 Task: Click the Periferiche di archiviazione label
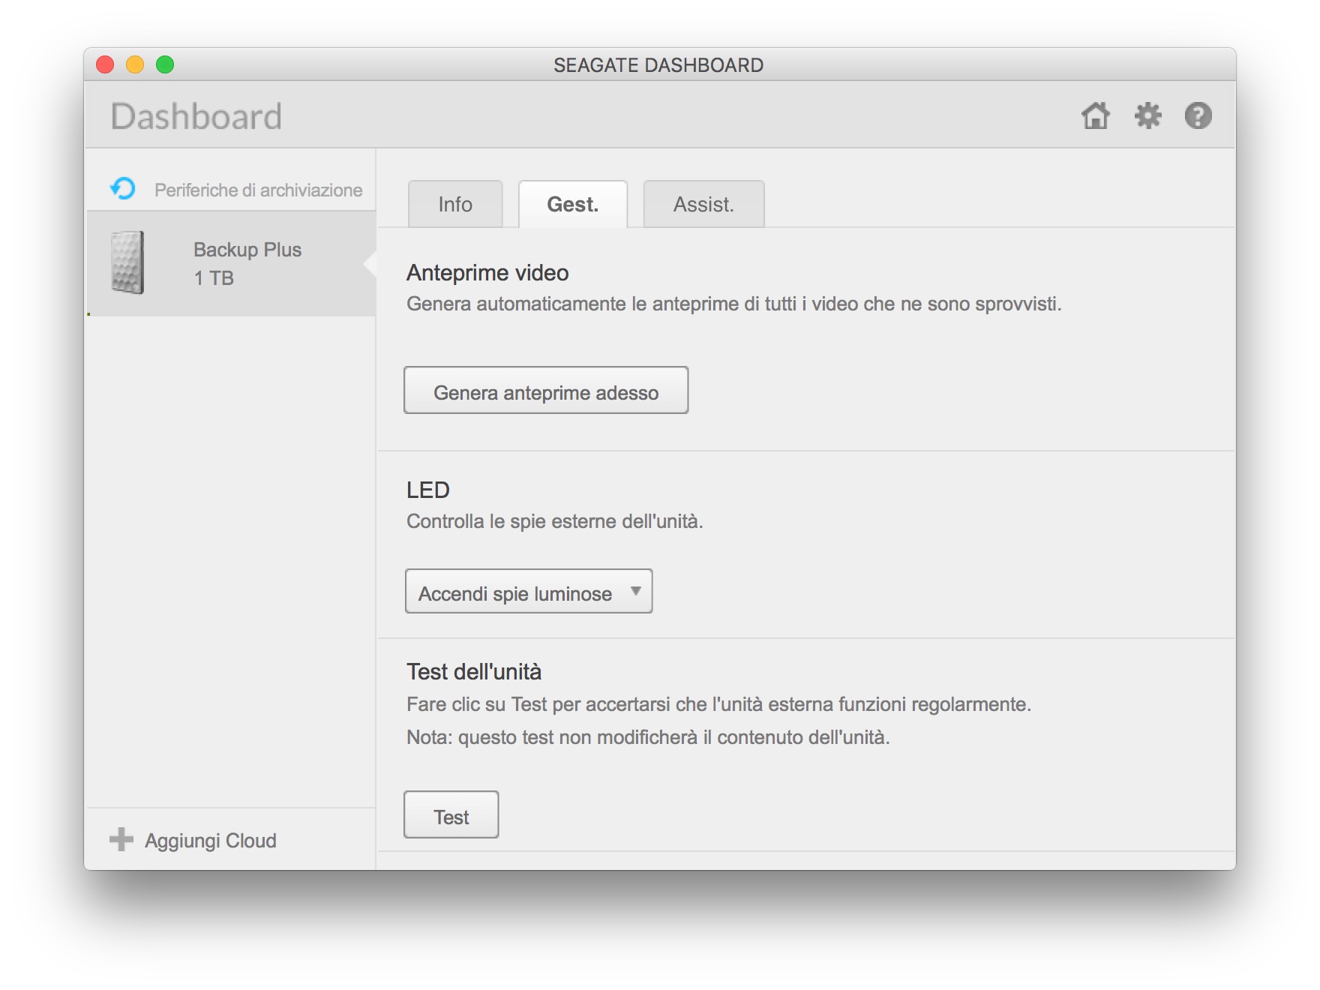(258, 190)
